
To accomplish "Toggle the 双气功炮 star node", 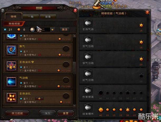I will click(x=141, y=42).
